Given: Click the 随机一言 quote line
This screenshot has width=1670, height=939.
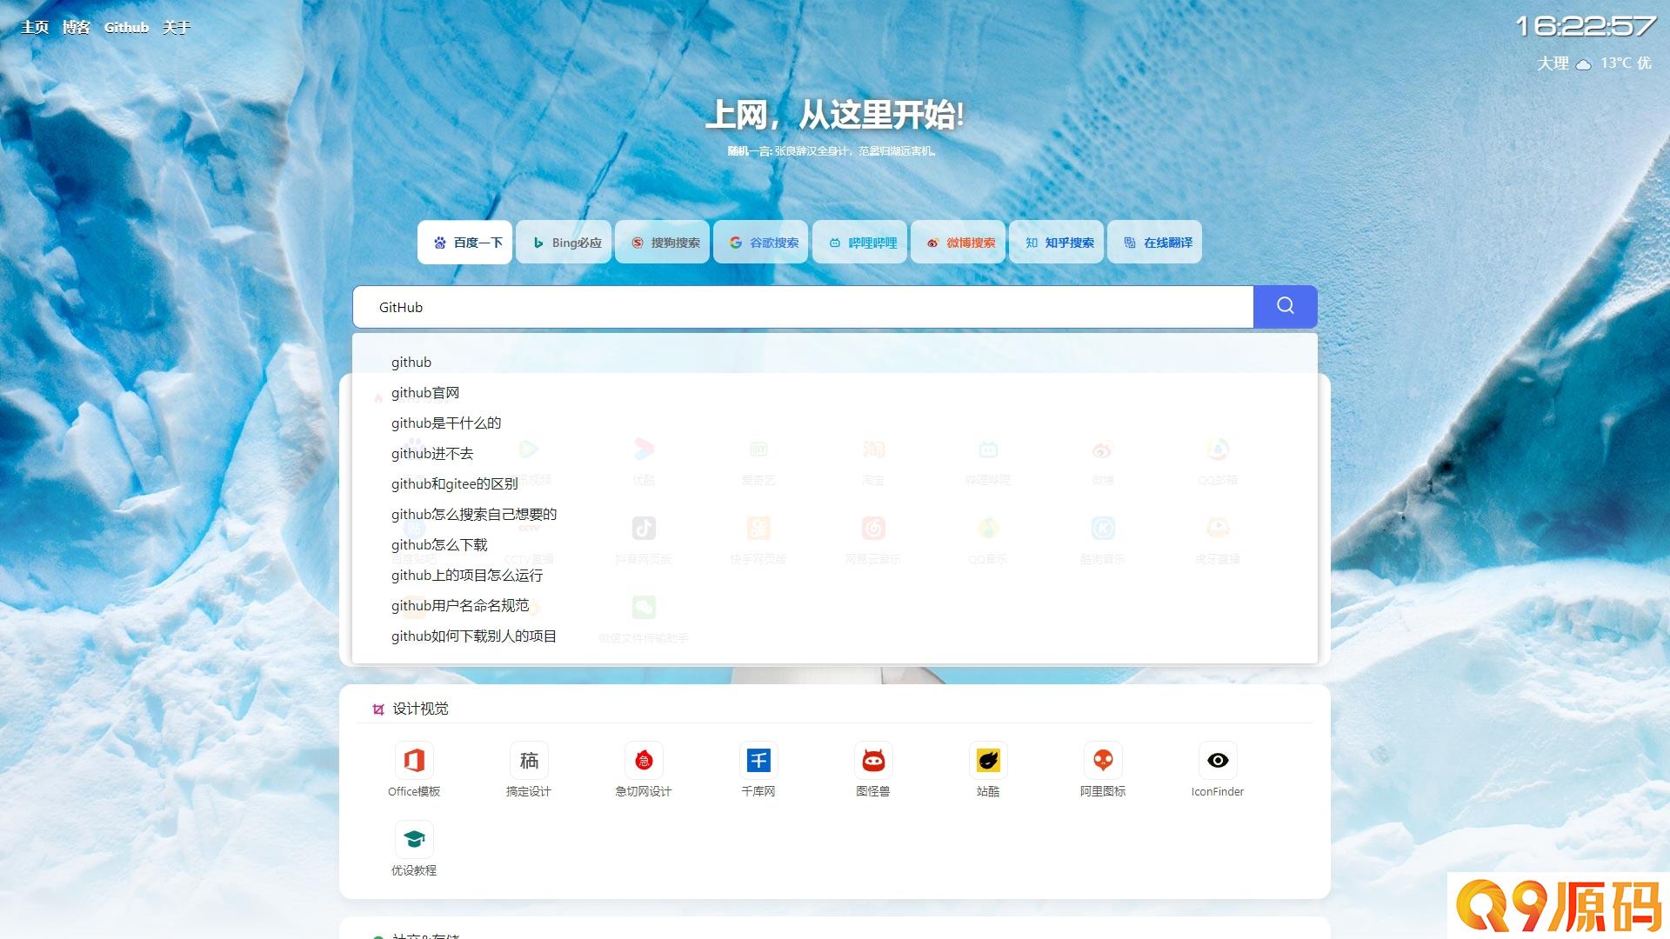Looking at the screenshot, I should click(832, 151).
